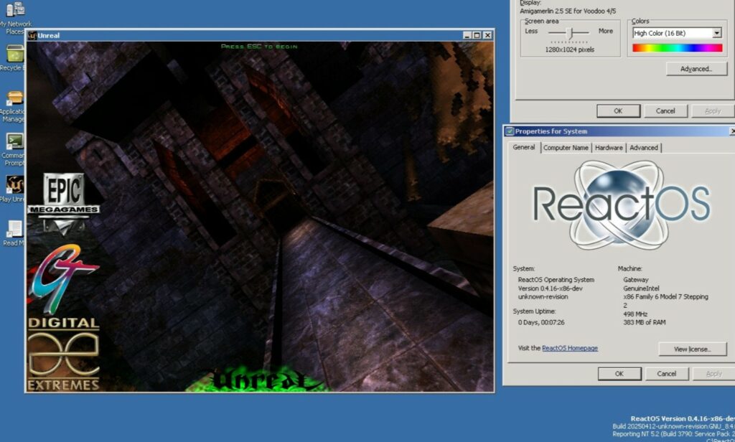The image size is (735, 442).
Task: Maximize the Unreal game window
Action: click(x=477, y=35)
